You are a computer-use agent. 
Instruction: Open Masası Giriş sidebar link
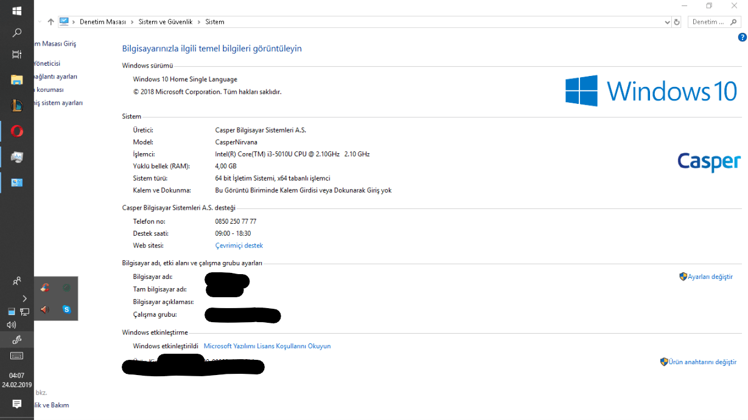pyautogui.click(x=55, y=44)
